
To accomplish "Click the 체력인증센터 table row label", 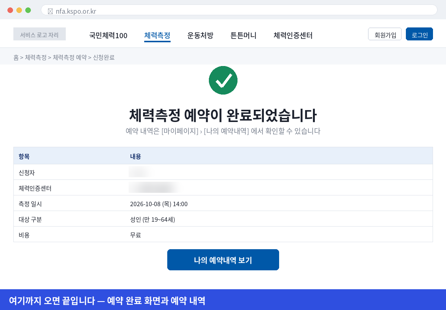I will 35,188.
